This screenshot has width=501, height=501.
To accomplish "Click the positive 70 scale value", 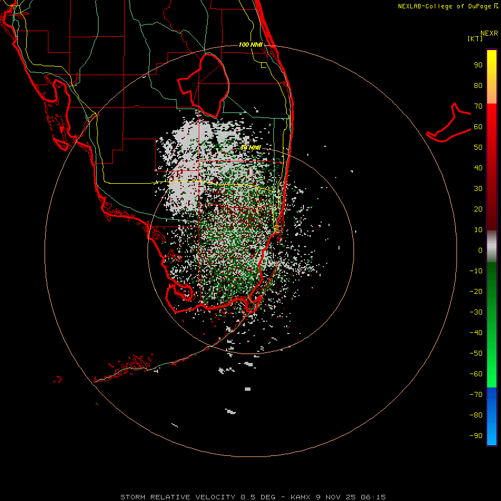I will click(478, 106).
